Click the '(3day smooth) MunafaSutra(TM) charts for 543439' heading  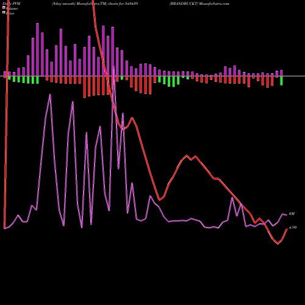pyautogui.click(x=95, y=4)
